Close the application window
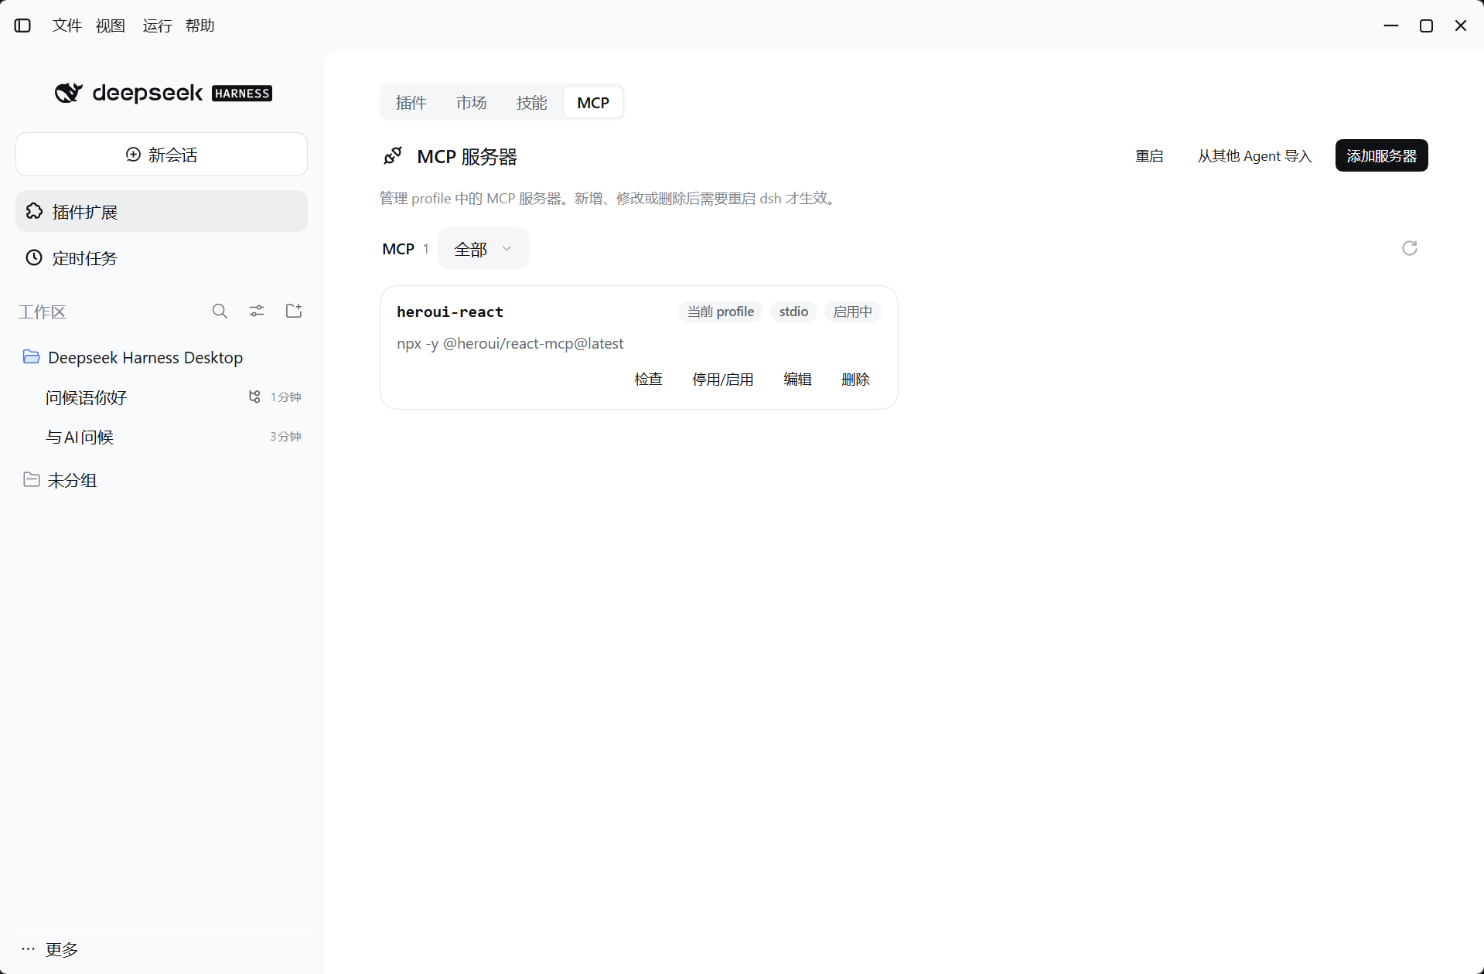The width and height of the screenshot is (1484, 974). [x=1461, y=26]
